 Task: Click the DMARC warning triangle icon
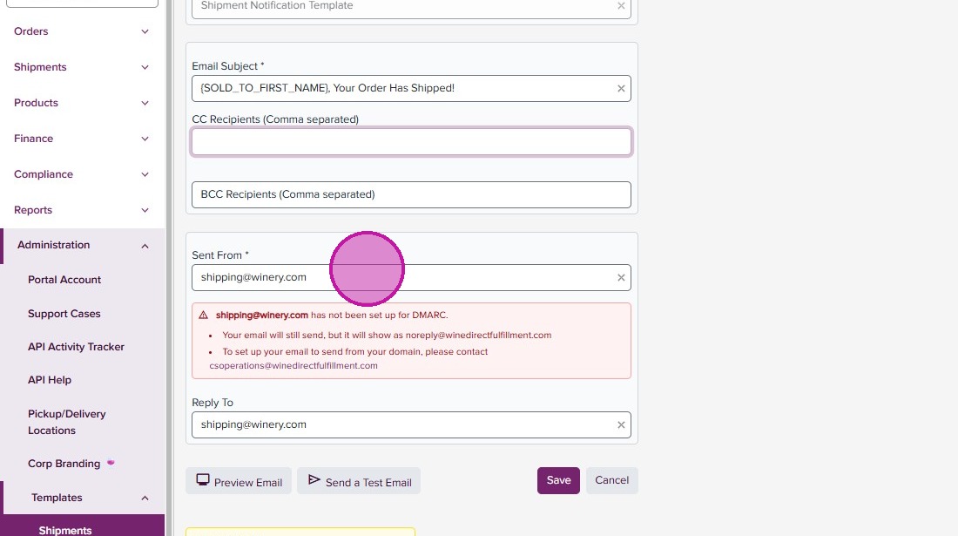(204, 315)
